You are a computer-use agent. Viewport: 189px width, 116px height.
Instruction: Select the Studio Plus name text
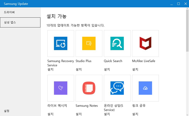coord(83,61)
